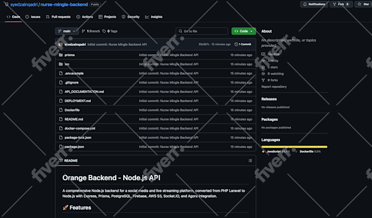Click the file icon beside .gitignore

point(61,83)
